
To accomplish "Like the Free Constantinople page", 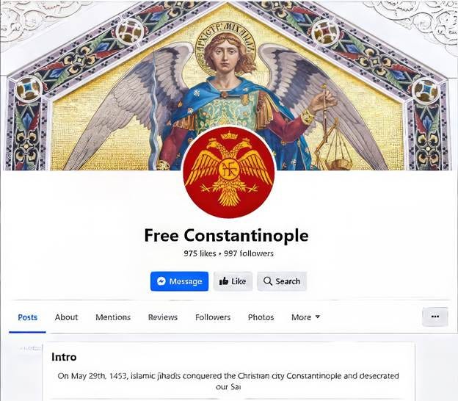I will click(x=233, y=281).
